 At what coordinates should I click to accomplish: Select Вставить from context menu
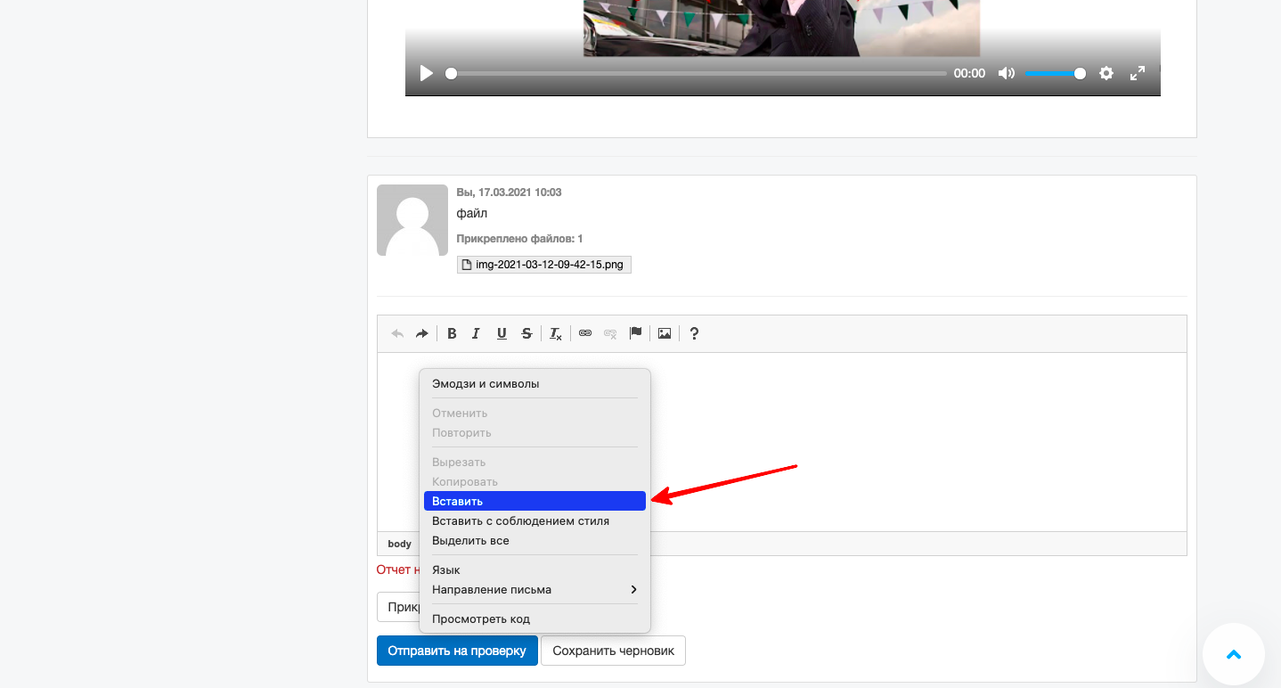pyautogui.click(x=534, y=501)
